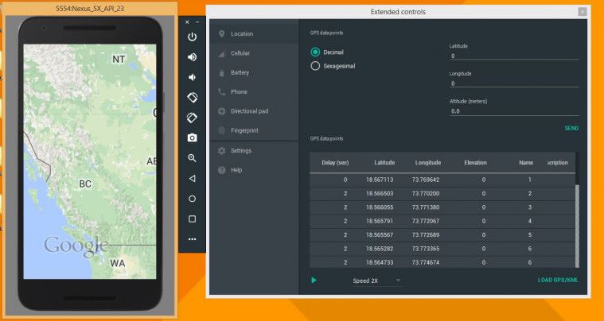Image resolution: width=604 pixels, height=321 pixels.
Task: Open the Directional pad section
Action: pos(254,111)
